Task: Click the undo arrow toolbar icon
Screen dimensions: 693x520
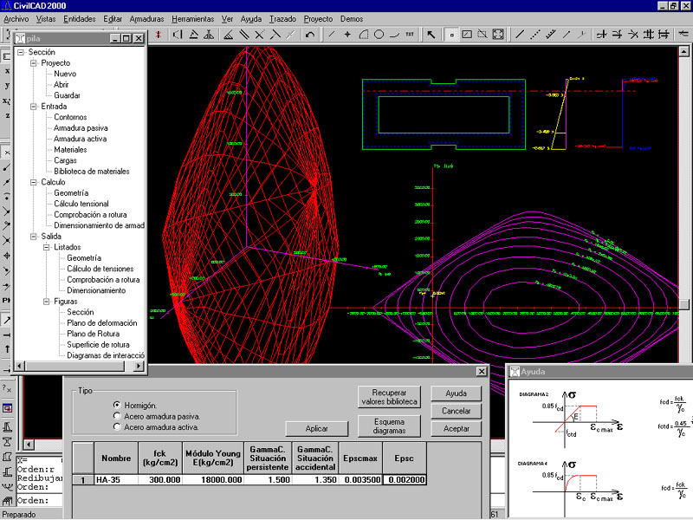Action: pos(310,35)
